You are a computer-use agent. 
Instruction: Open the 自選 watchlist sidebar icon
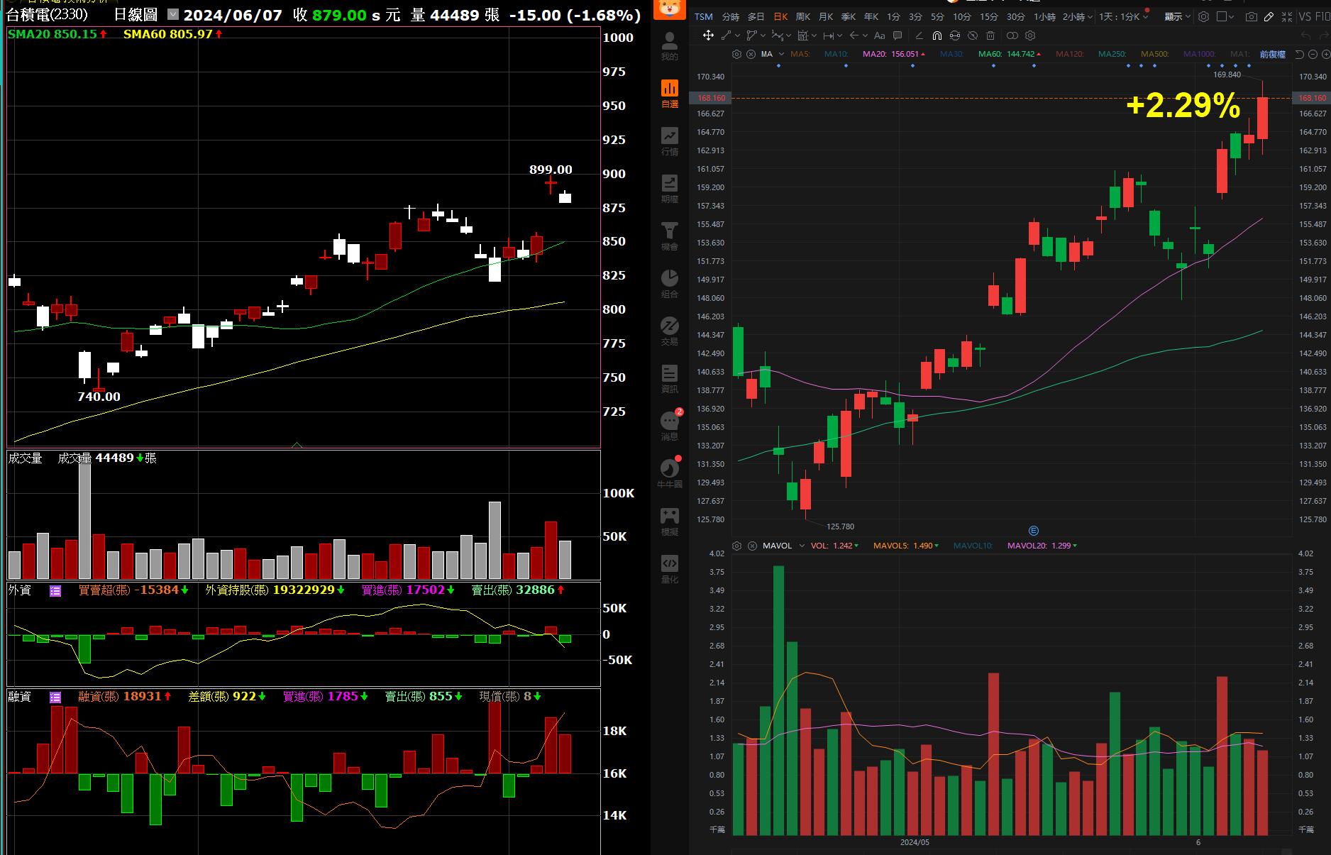coord(670,93)
